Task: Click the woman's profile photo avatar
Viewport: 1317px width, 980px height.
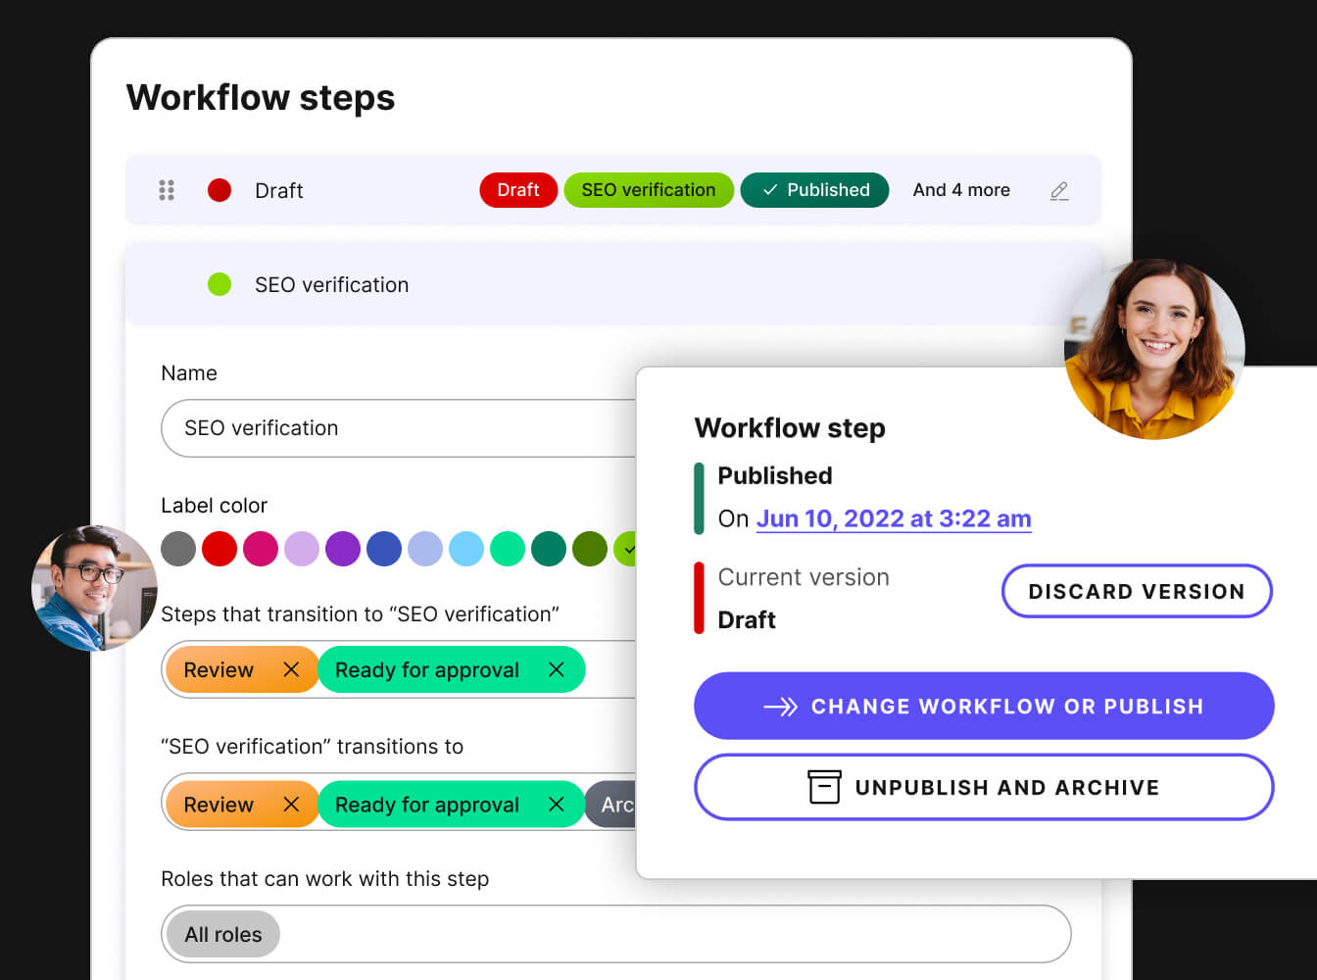Action: (x=1154, y=349)
